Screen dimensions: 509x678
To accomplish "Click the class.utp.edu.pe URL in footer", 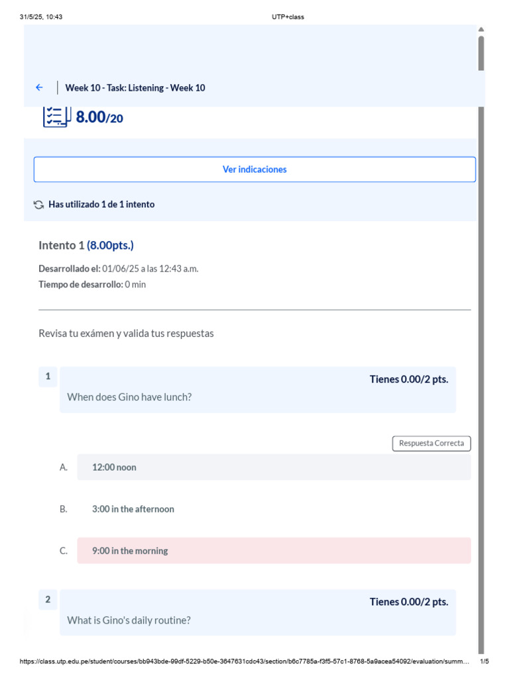I will [244, 661].
